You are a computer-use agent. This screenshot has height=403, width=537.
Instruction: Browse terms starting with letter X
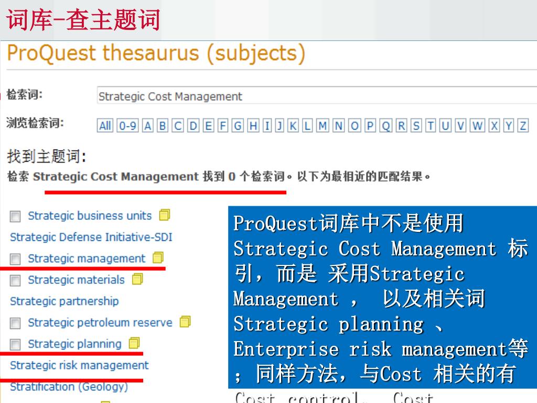tap(494, 126)
